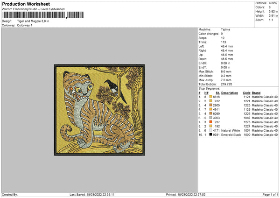The width and height of the screenshot is (280, 198).
Task: Click thread code 1004
Action: tap(247, 130)
